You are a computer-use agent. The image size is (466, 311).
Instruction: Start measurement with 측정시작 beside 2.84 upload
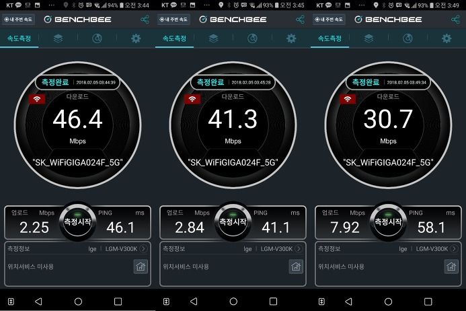click(233, 221)
